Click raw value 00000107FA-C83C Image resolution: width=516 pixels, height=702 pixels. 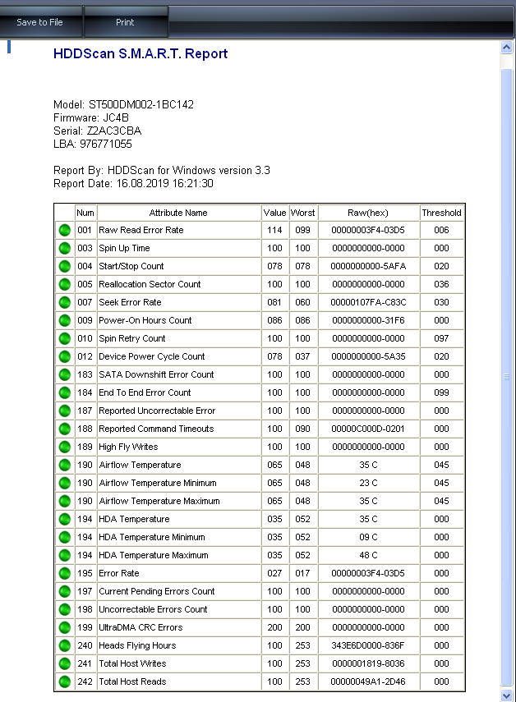click(368, 302)
